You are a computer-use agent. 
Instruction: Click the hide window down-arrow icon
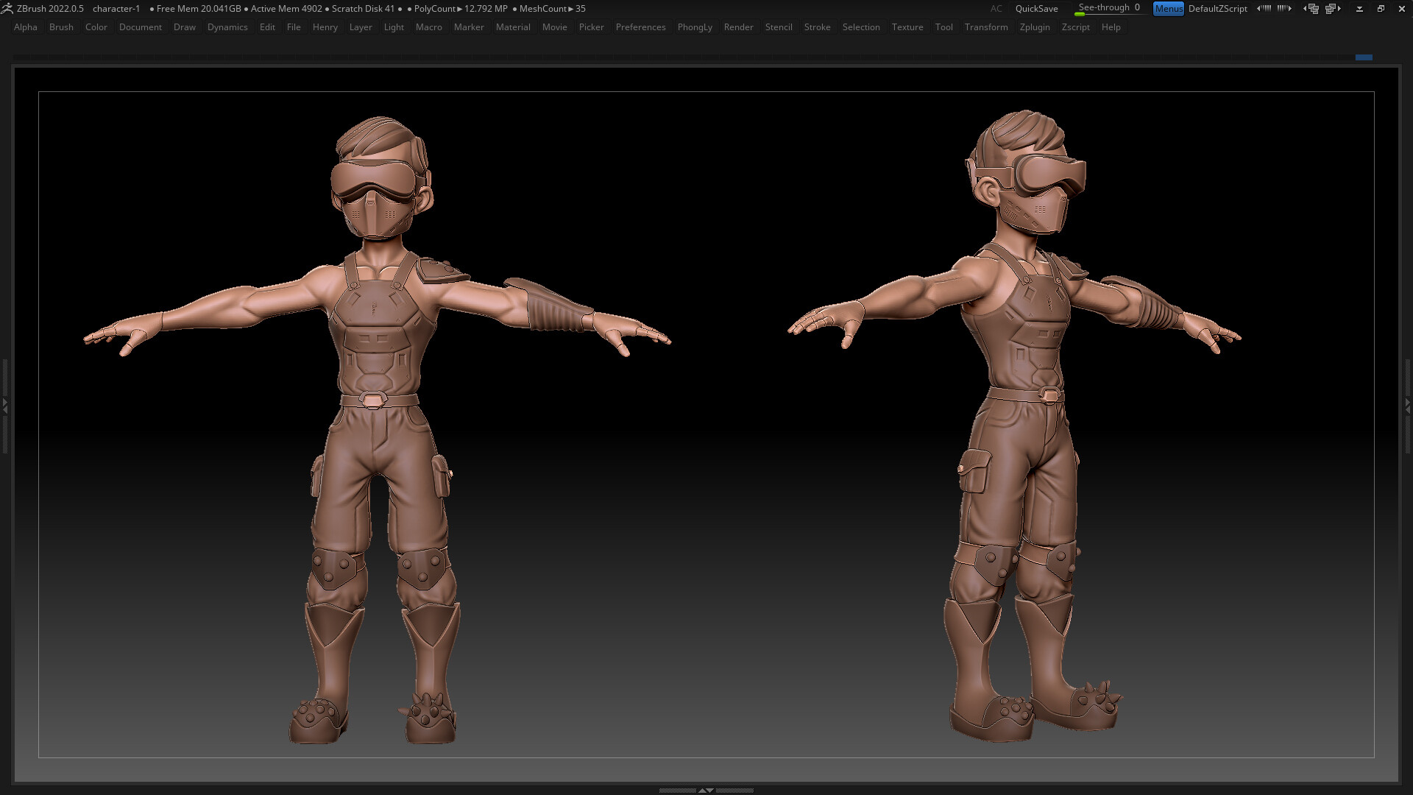coord(1359,8)
